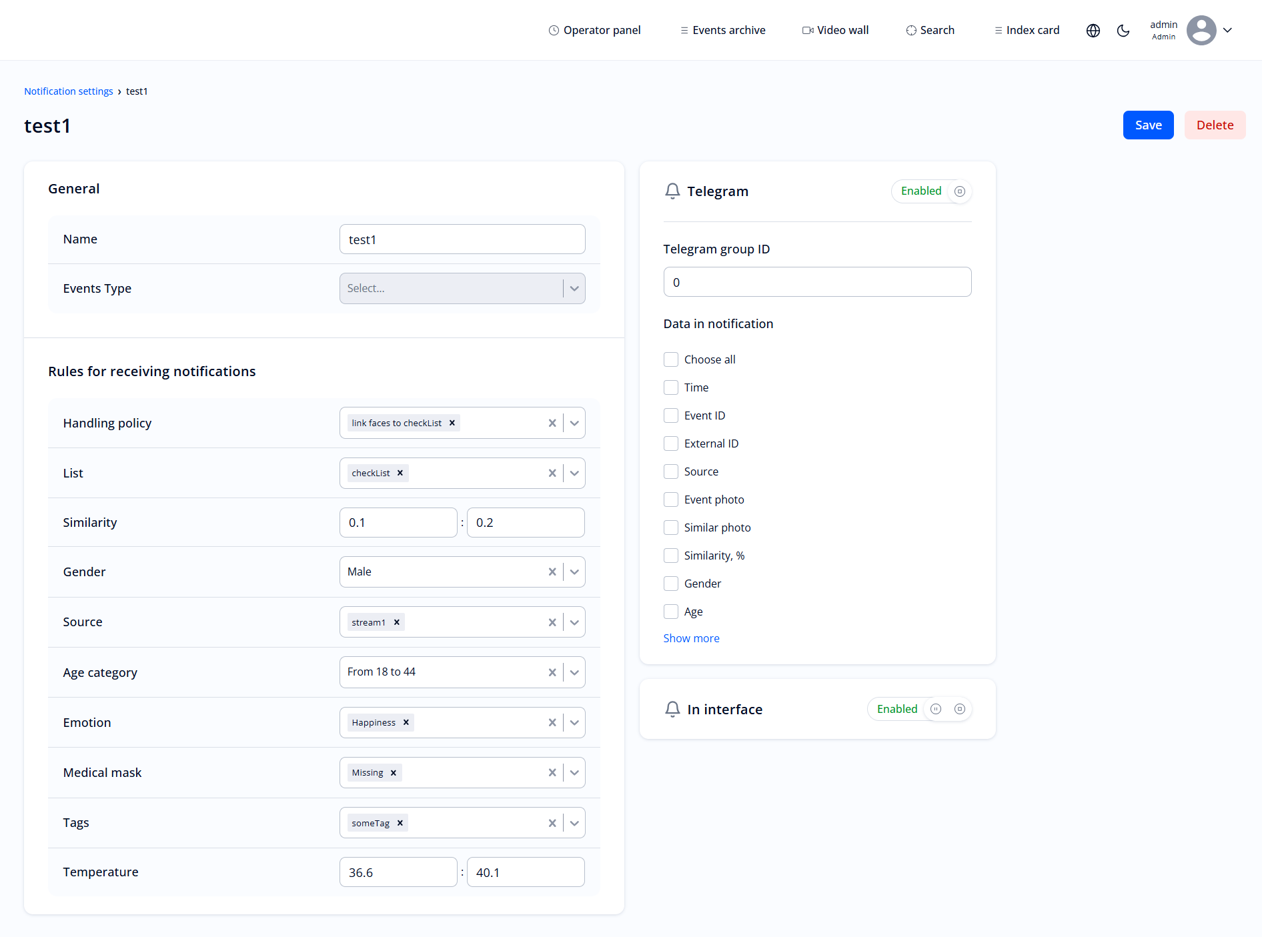Check the Choose all checkbox
Image resolution: width=1262 pixels, height=937 pixels.
(x=671, y=359)
